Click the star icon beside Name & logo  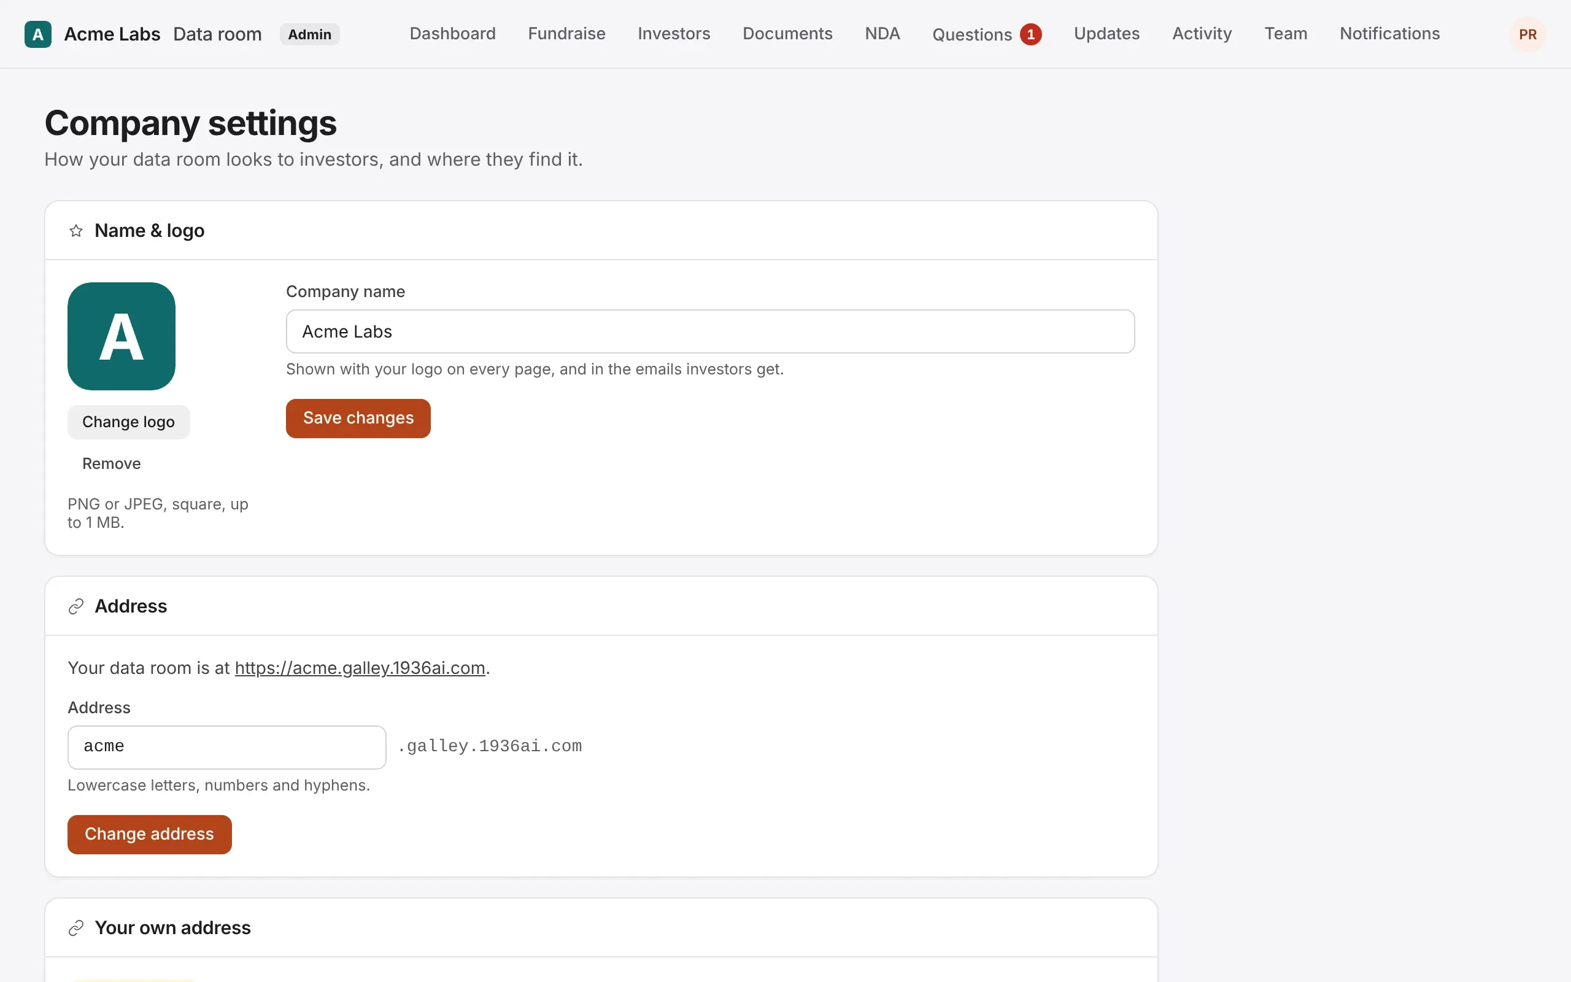coord(76,231)
